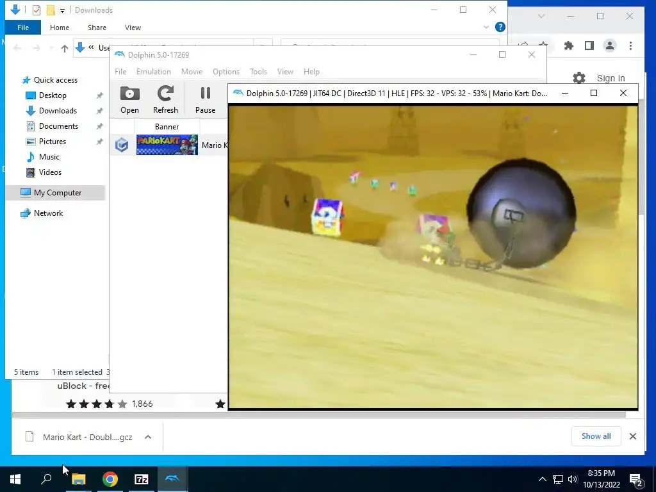Click Dolphin taskbar icon

tap(172, 479)
